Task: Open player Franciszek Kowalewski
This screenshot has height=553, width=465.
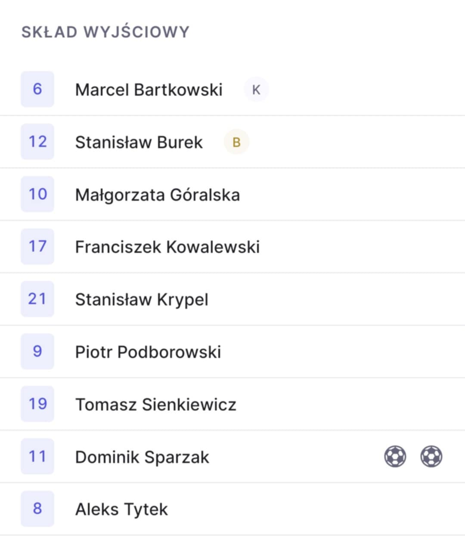Action: [167, 247]
